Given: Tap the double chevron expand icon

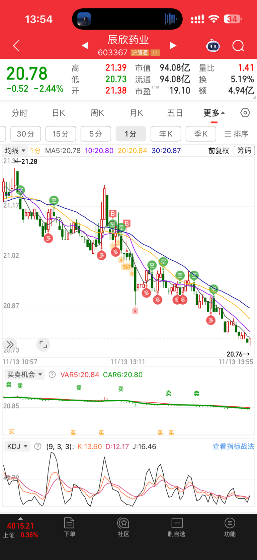Looking at the screenshot, I should coord(10,344).
